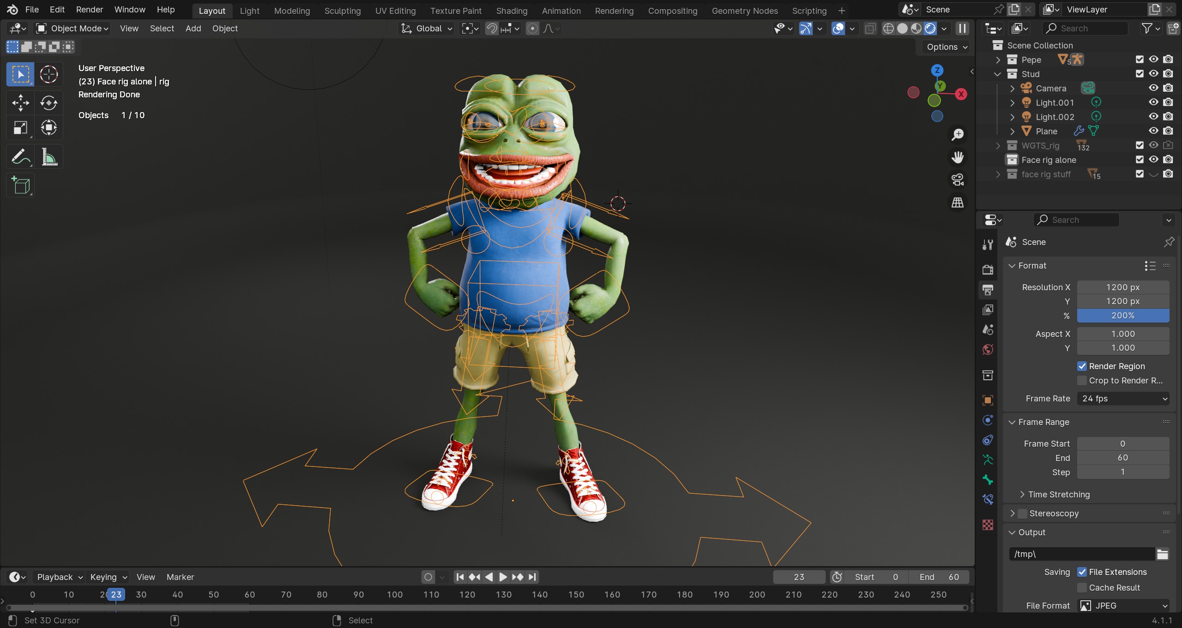Open the Playback popover

[x=60, y=577]
